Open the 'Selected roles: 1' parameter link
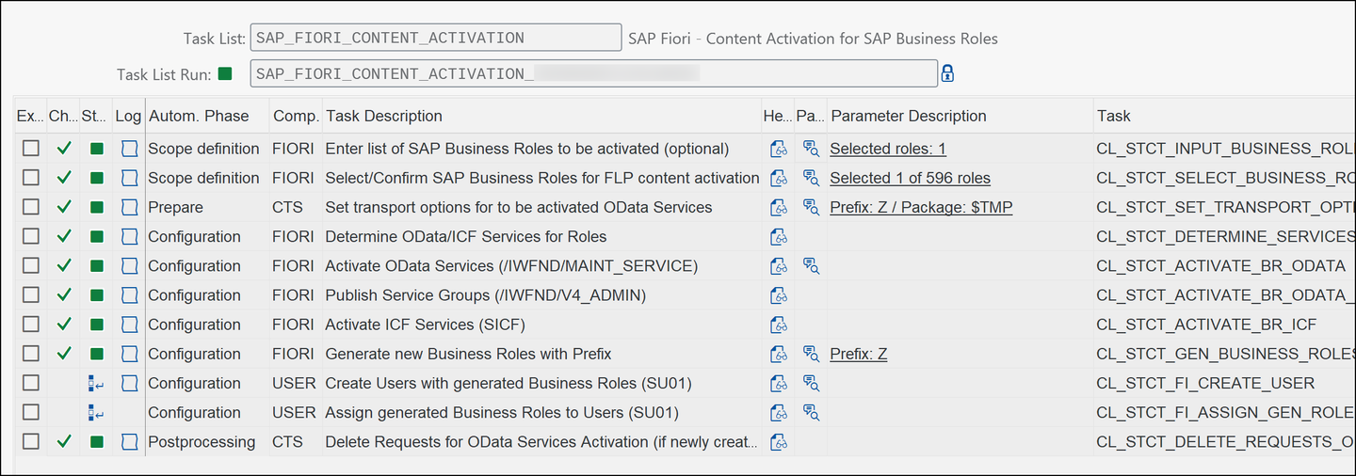The width and height of the screenshot is (1356, 476). click(888, 149)
